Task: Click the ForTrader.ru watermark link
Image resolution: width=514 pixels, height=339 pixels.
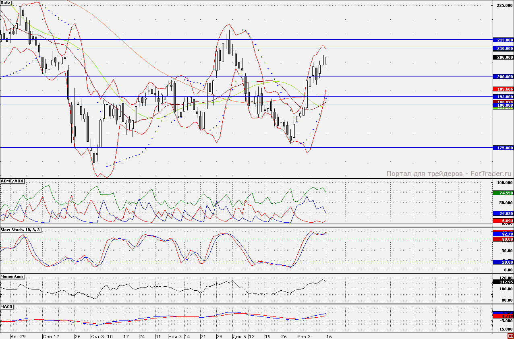Action: tap(449, 174)
